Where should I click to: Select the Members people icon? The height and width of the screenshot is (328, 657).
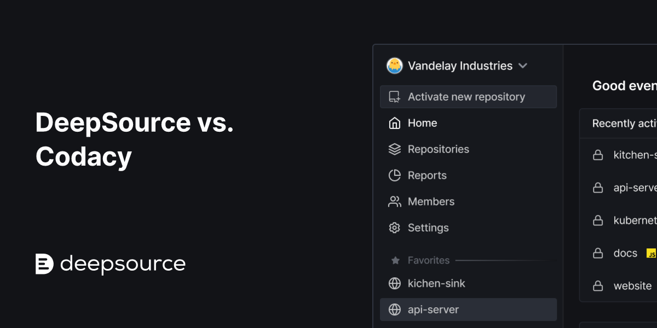[x=394, y=201]
